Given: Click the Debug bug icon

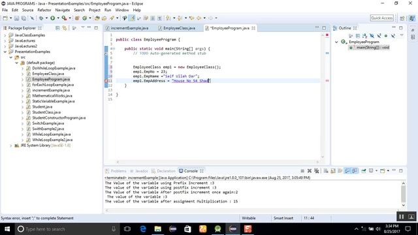Looking at the screenshot, I should click(41, 18).
